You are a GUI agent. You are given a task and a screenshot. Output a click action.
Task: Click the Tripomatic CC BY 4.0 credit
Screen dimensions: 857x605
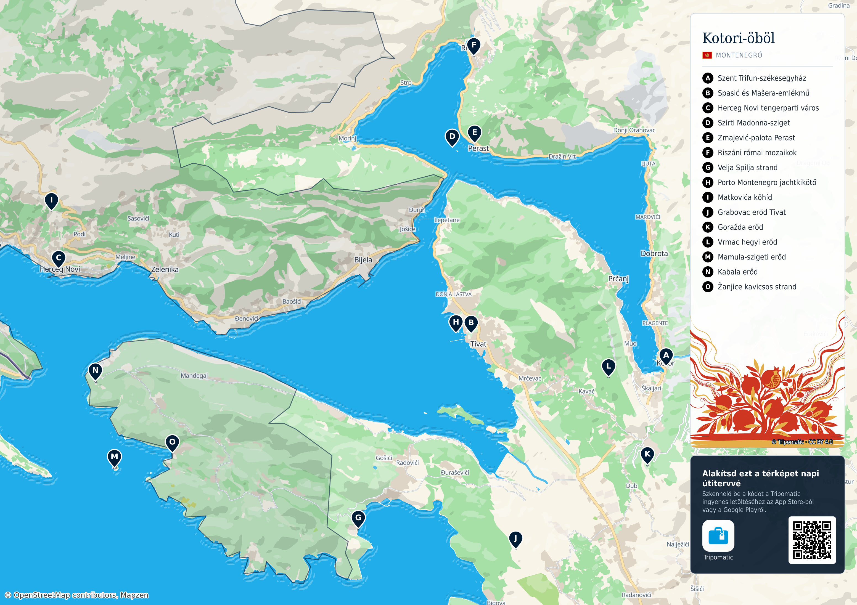(x=802, y=442)
